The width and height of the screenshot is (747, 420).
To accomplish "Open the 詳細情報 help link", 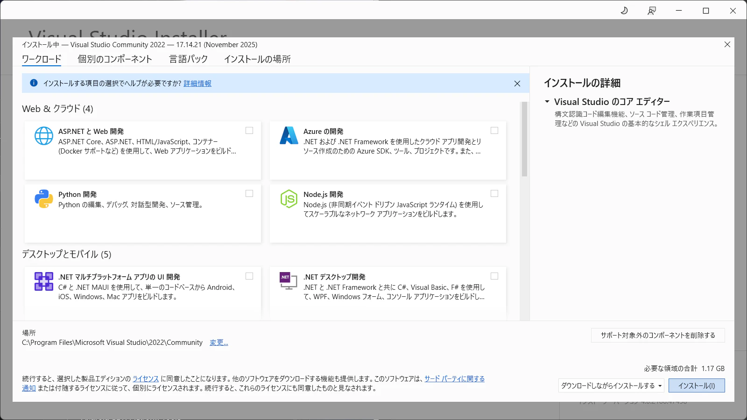I will (197, 84).
